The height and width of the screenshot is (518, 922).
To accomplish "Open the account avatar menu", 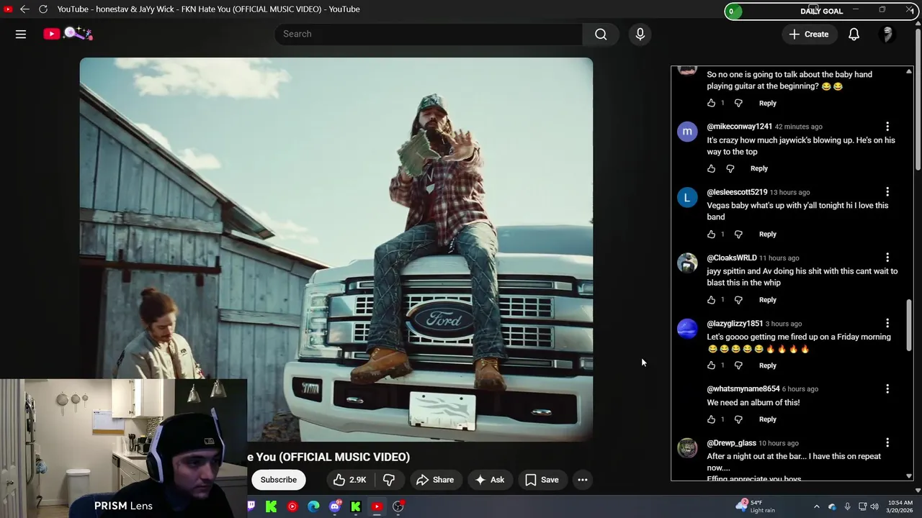I will 887,34.
